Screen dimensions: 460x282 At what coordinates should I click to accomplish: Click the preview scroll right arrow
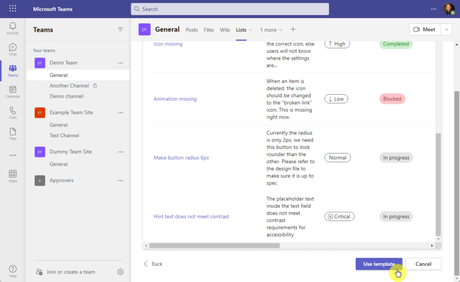pyautogui.click(x=432, y=246)
